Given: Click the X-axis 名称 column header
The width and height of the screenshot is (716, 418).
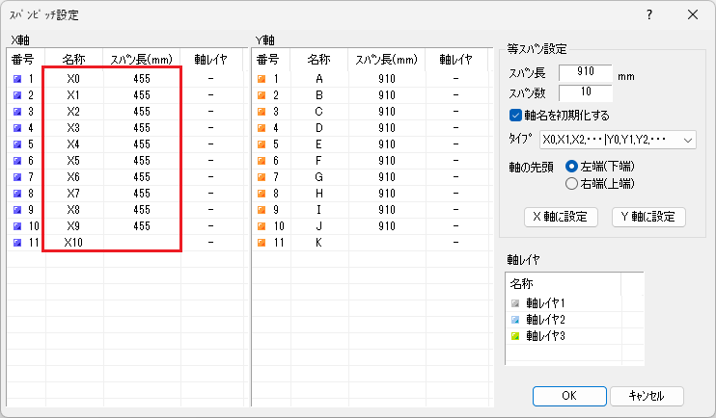Looking at the screenshot, I should pyautogui.click(x=73, y=59).
